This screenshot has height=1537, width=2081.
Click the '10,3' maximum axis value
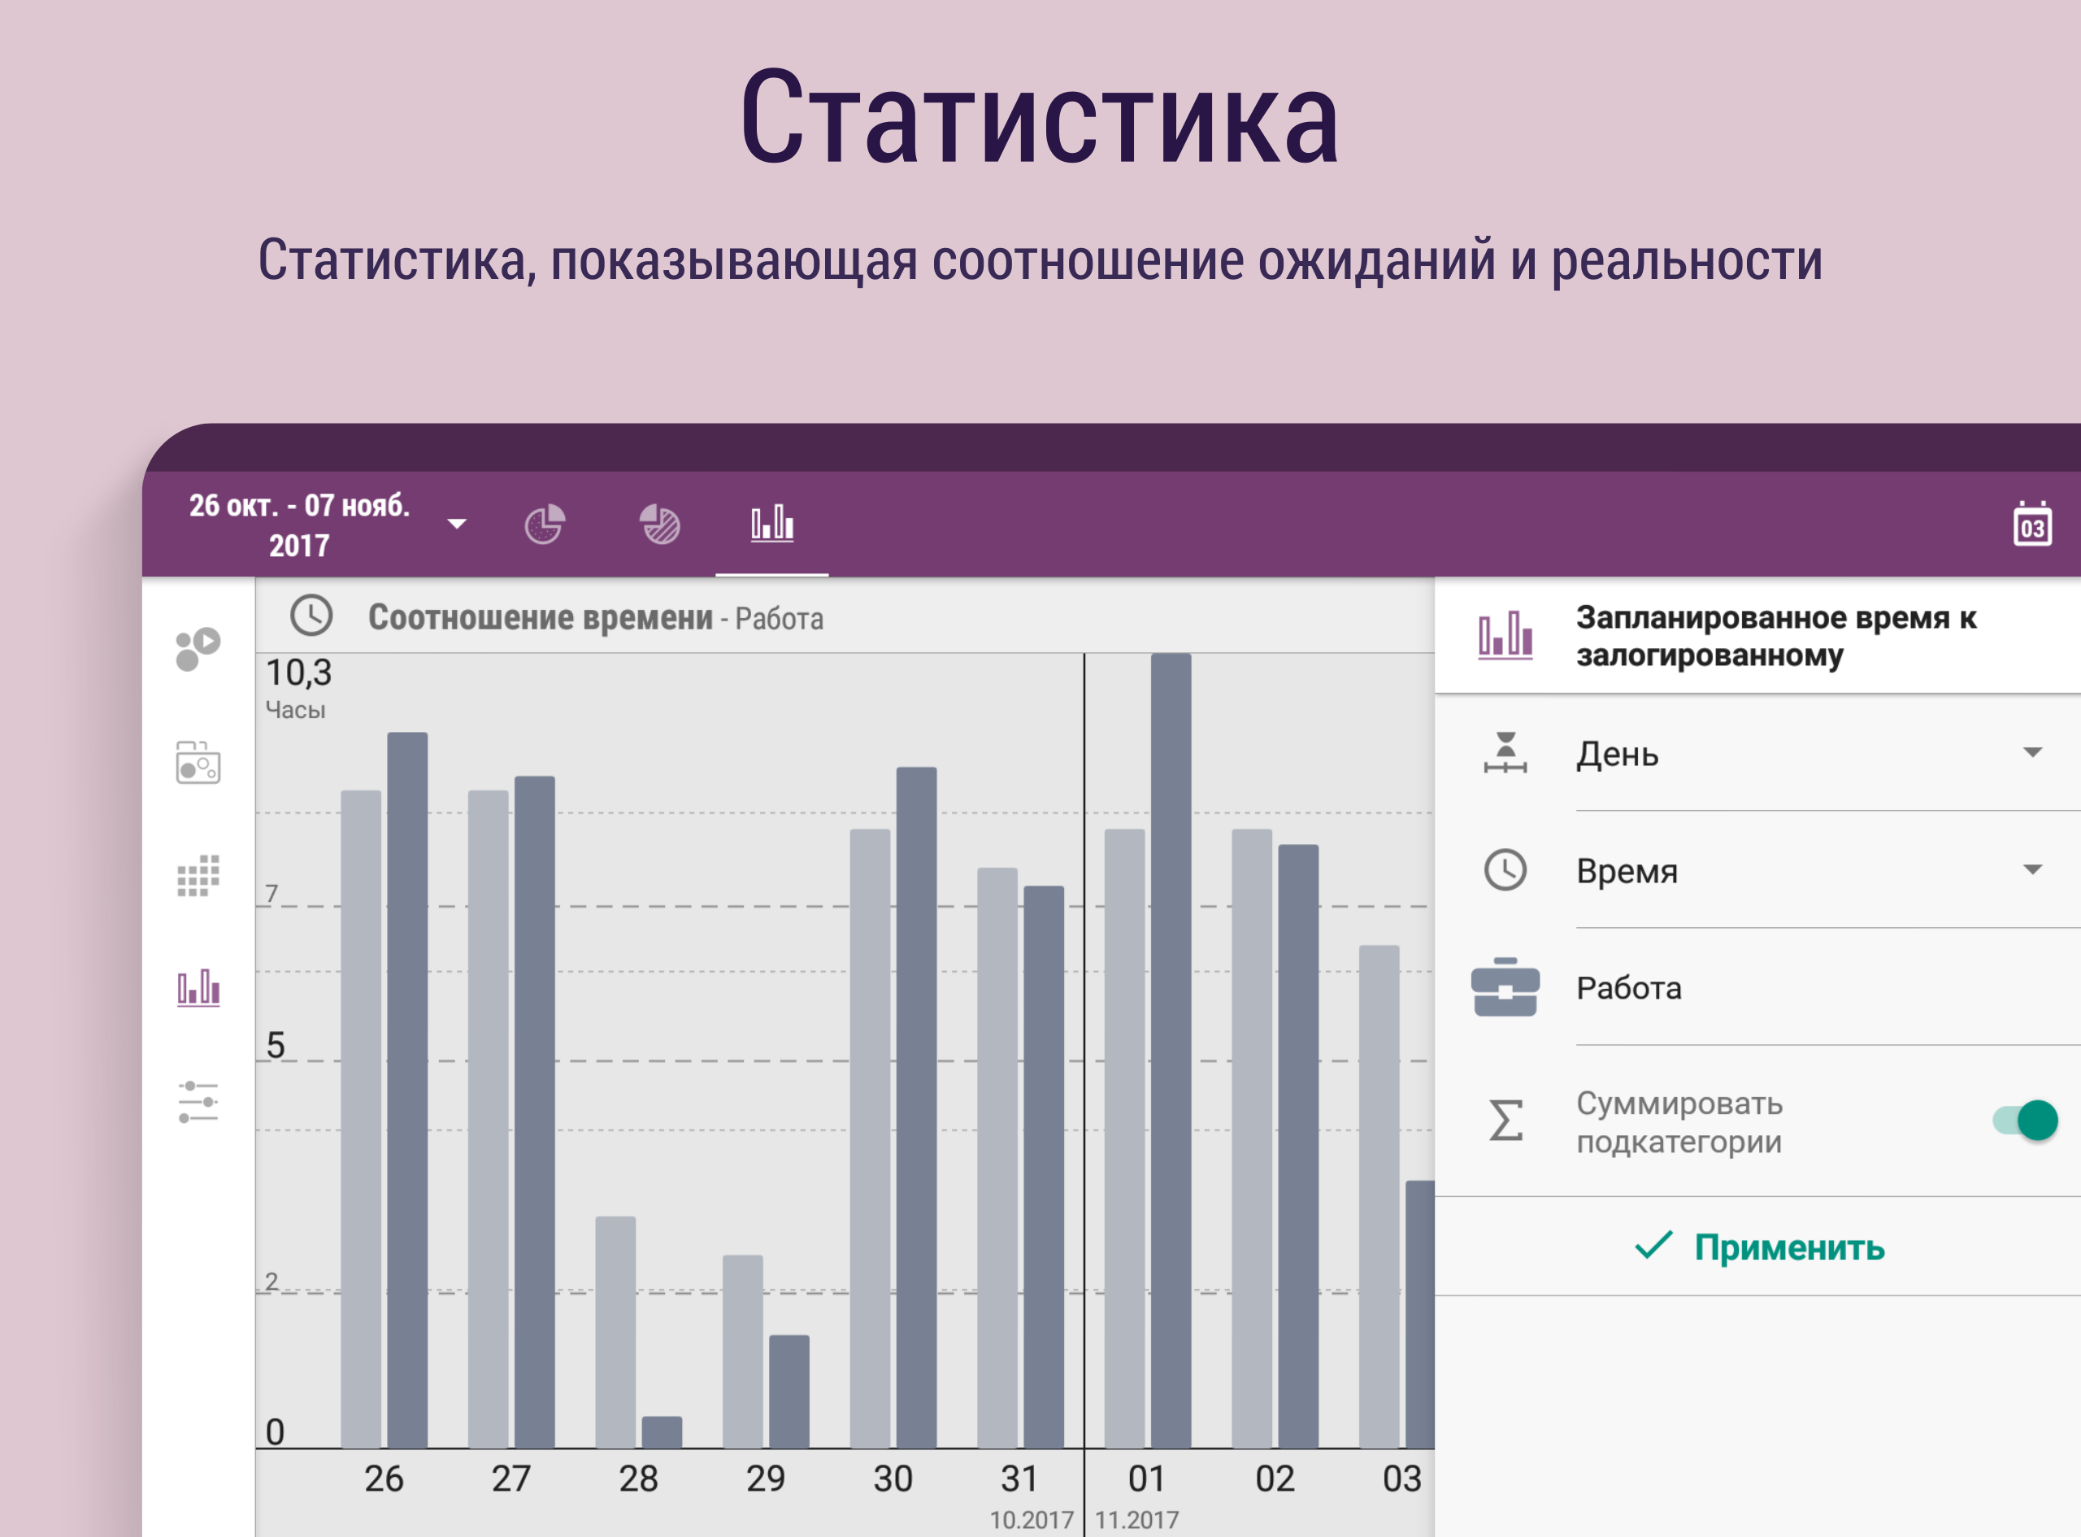pos(298,673)
